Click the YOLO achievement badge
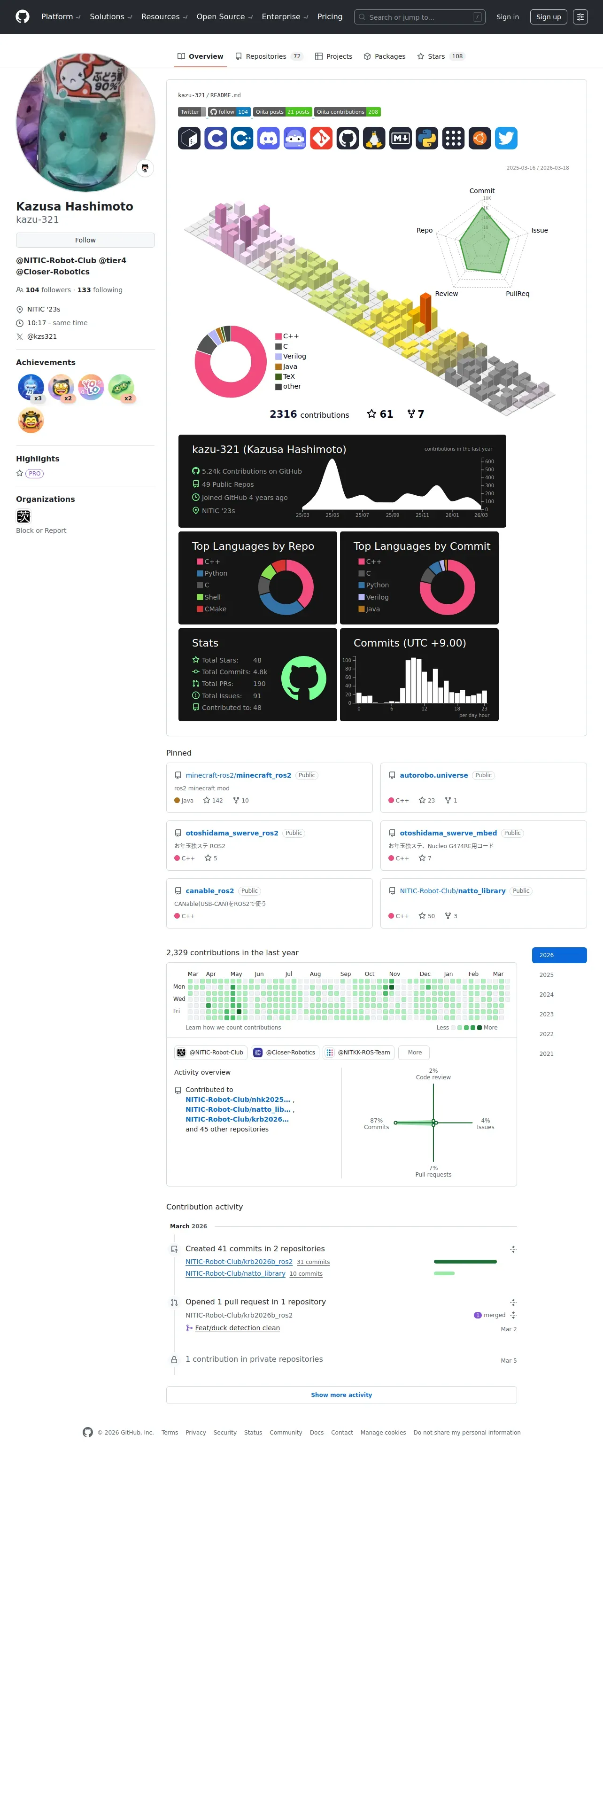603x1810 pixels. point(91,387)
